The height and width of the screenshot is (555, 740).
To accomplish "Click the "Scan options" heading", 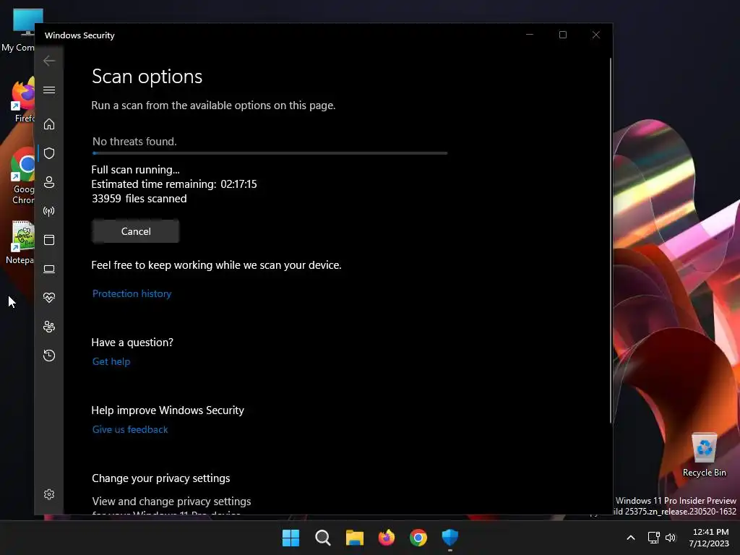I will tap(147, 77).
